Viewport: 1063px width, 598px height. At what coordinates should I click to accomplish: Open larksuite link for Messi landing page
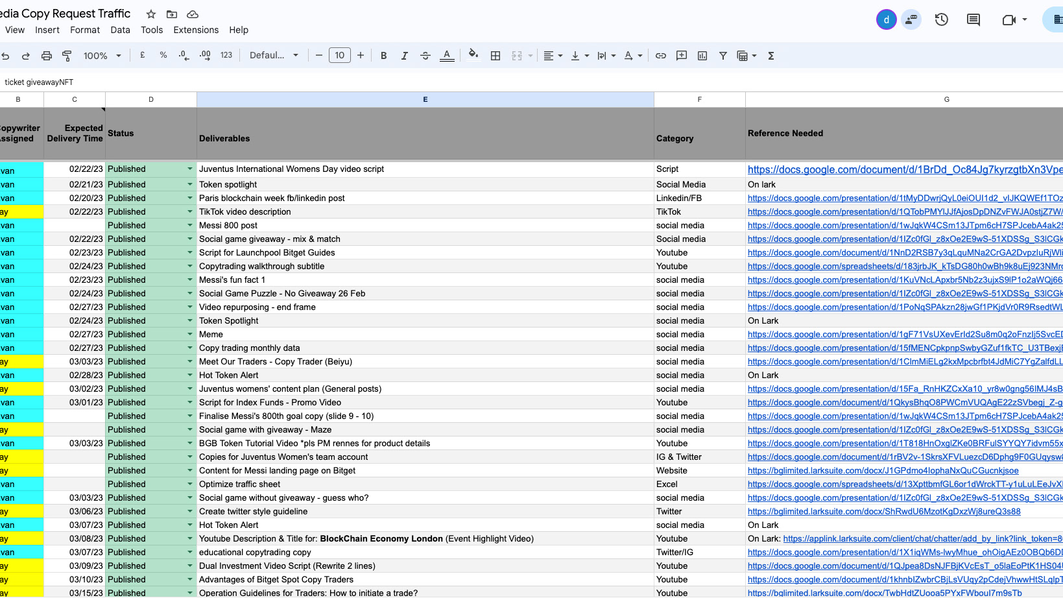883,471
